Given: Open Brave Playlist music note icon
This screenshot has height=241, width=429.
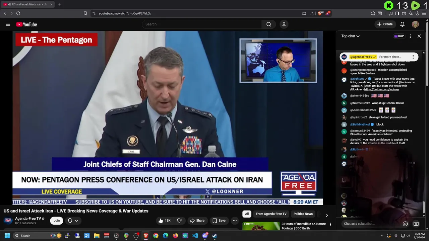Looking at the screenshot, I should (390, 13).
